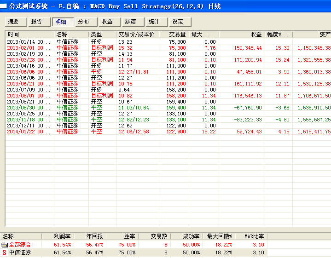Click the 最大... column header
Image resolution: width=331 pixels, height=258 pixels.
pyautogui.click(x=204, y=34)
